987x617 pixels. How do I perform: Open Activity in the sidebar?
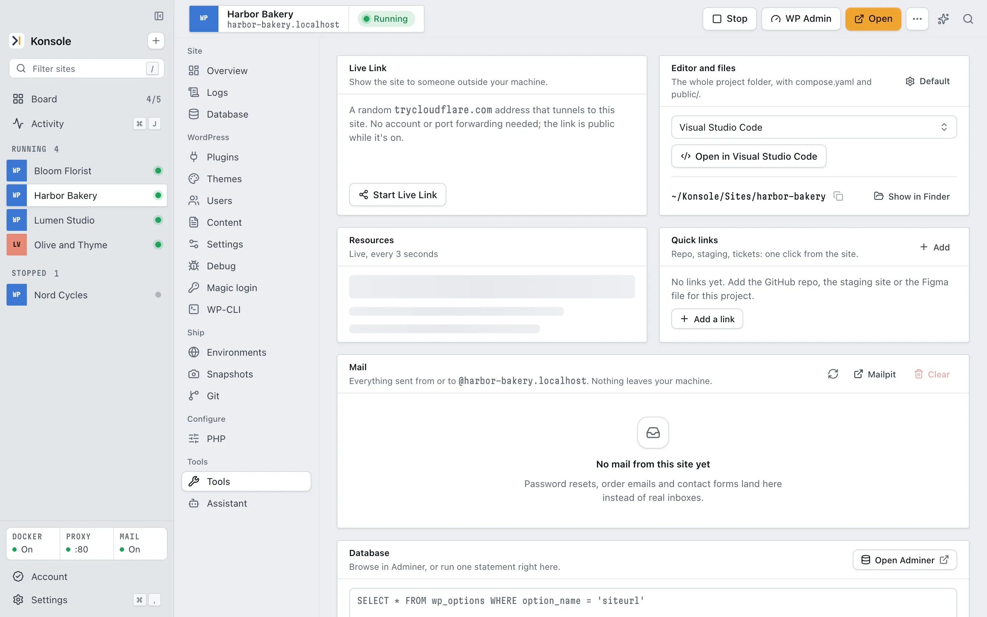pos(86,124)
